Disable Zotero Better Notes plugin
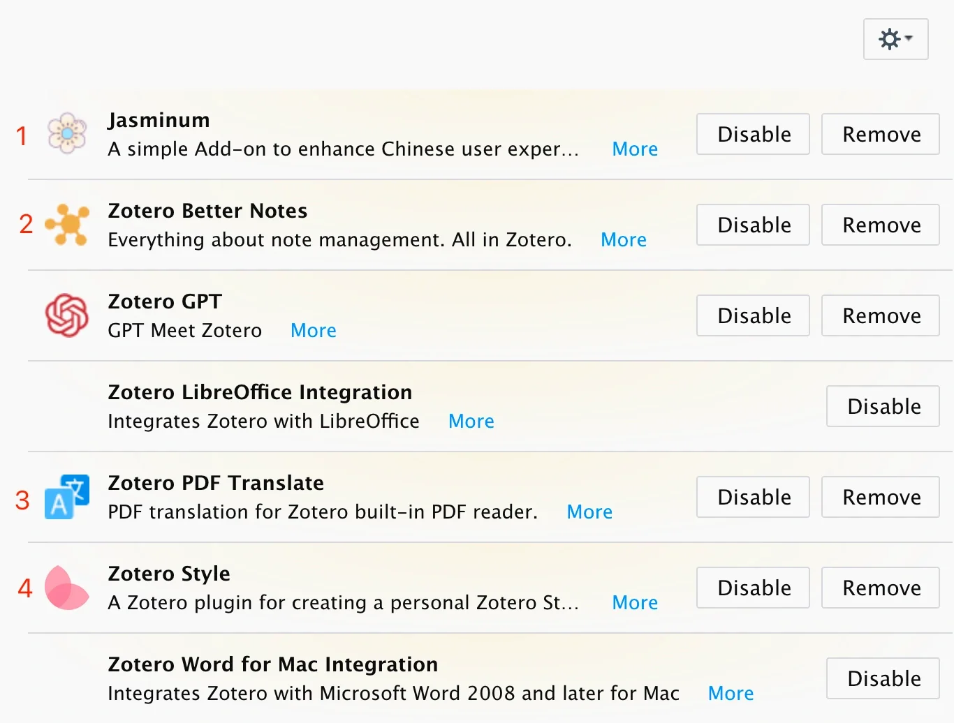 tap(753, 225)
